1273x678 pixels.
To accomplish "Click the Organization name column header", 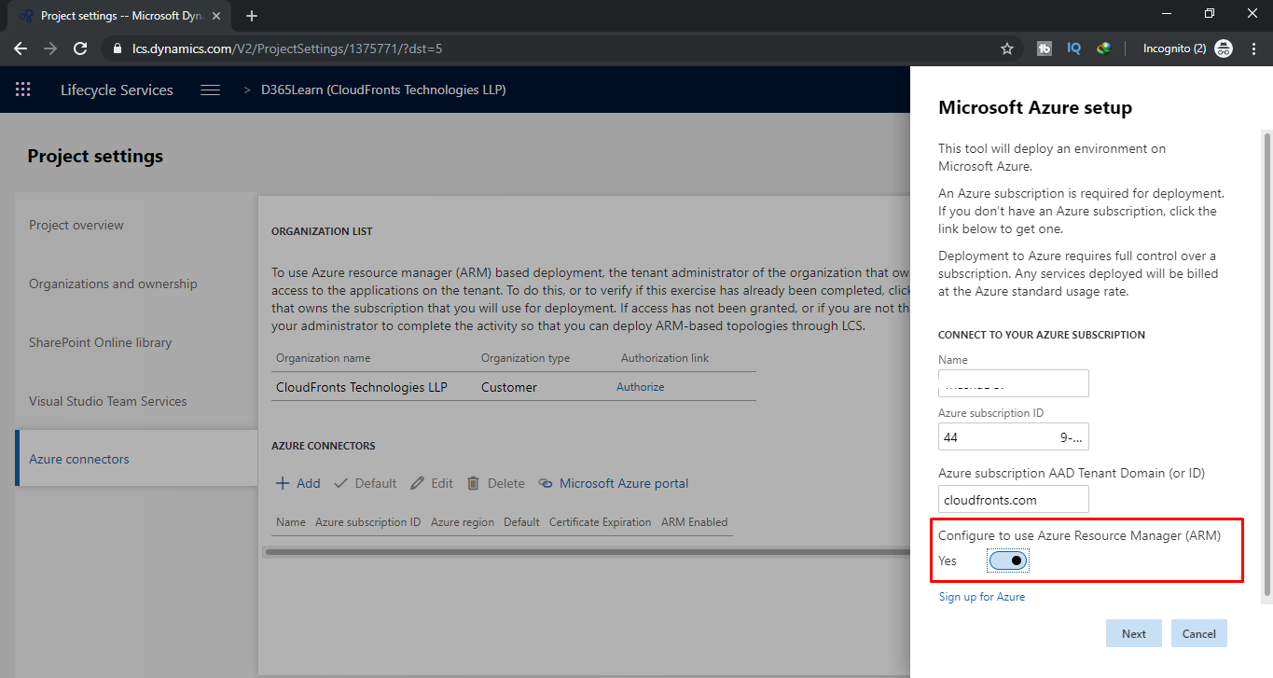I will click(x=323, y=358).
